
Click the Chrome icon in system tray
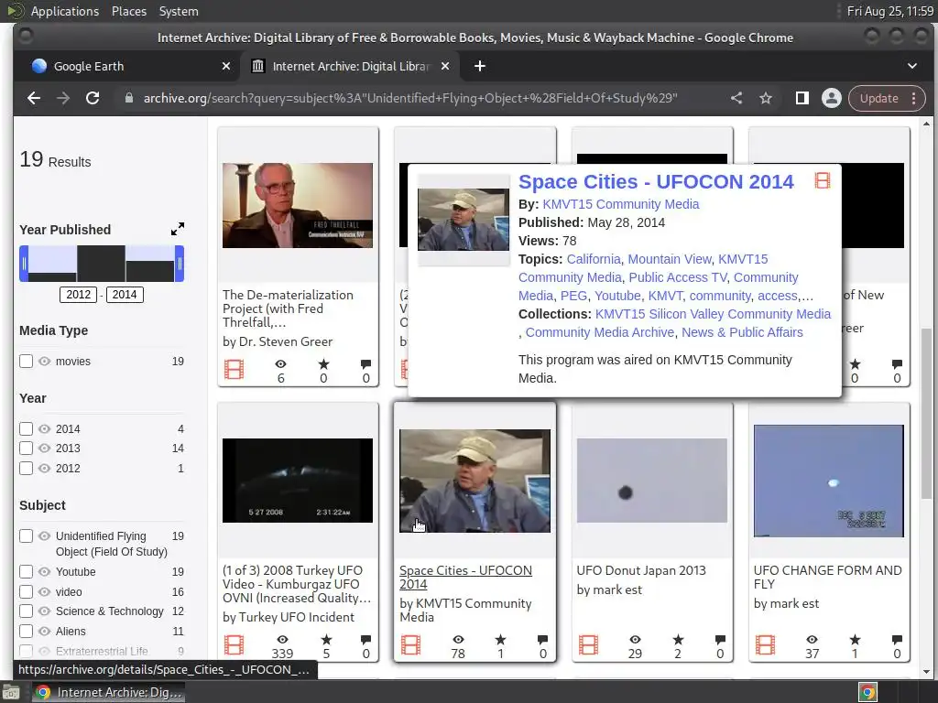(867, 692)
